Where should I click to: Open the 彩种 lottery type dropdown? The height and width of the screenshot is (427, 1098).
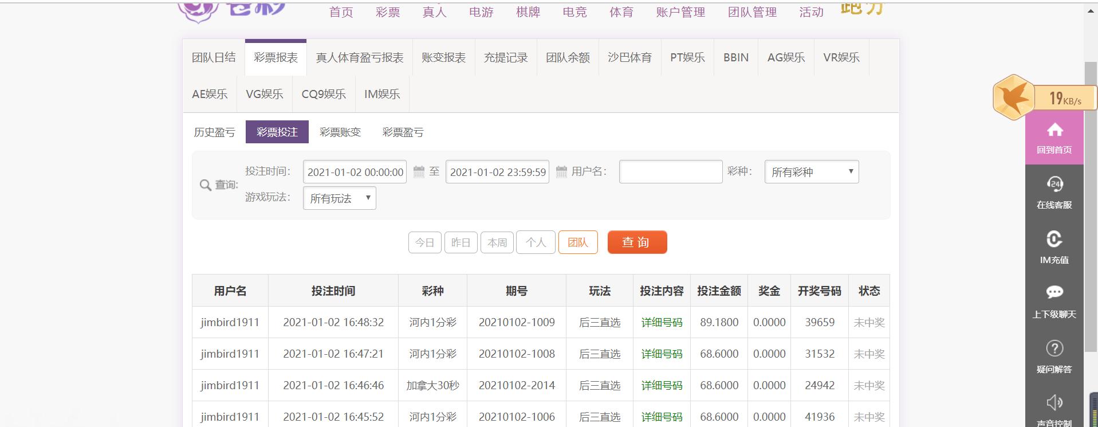(x=812, y=172)
